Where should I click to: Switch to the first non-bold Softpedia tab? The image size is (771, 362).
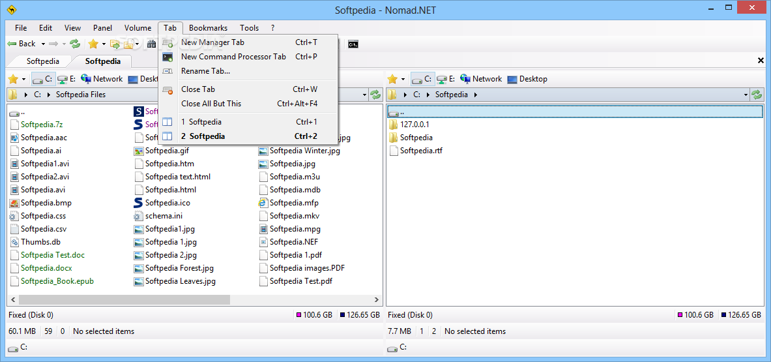coord(43,61)
